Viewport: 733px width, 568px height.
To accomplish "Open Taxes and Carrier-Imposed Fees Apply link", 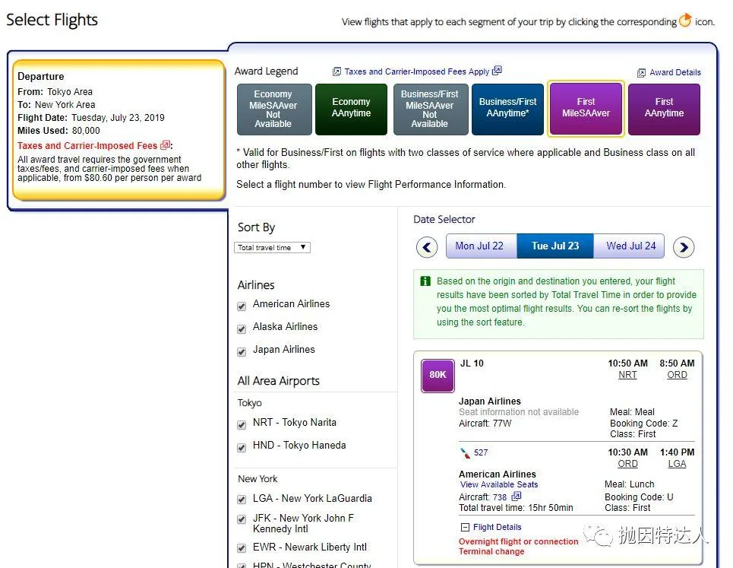I will 416,71.
